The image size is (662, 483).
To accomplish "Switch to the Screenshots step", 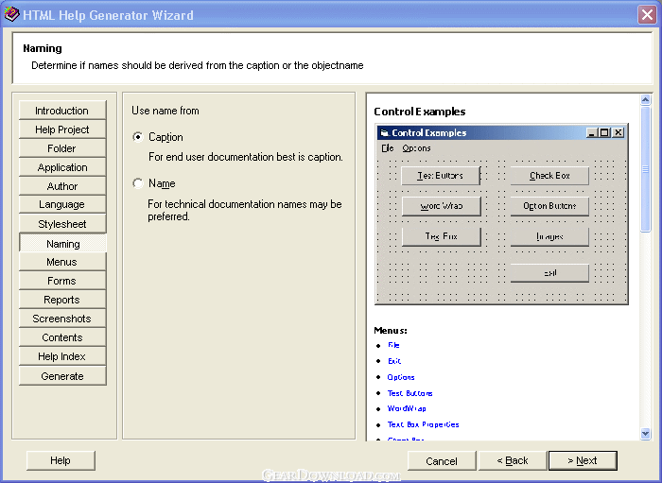I will 62,319.
